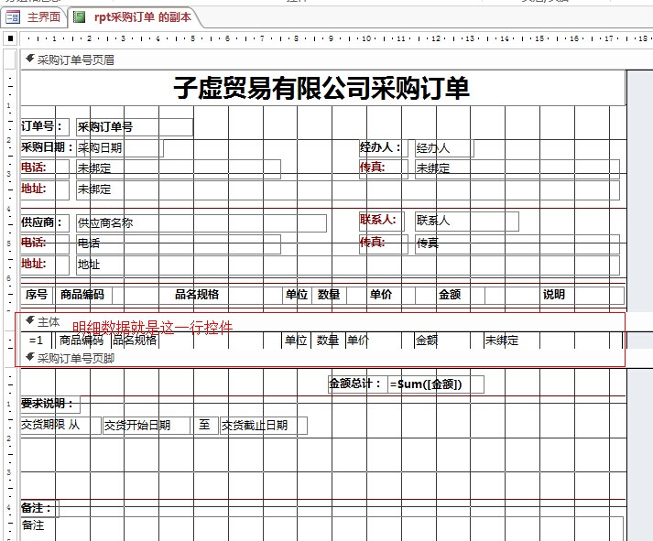Click the 数量 text box in detail row
Screen dimensions: 653x541
click(328, 341)
